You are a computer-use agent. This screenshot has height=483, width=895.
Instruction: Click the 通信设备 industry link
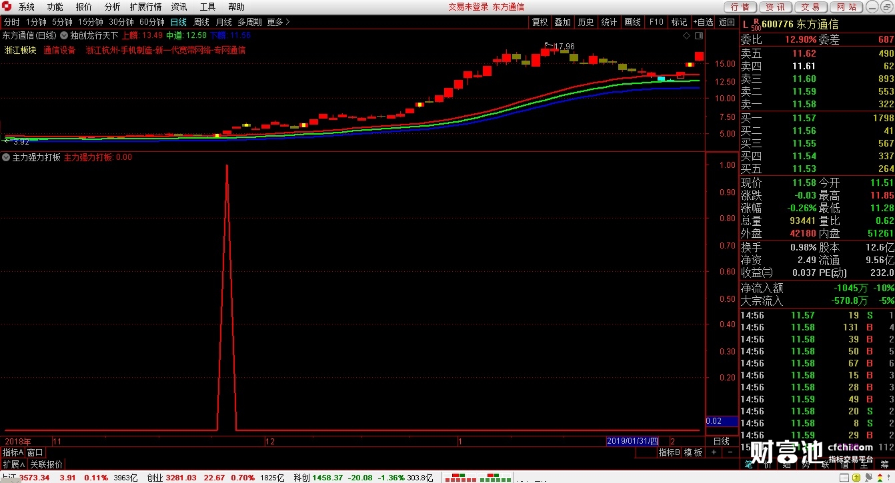click(x=60, y=50)
